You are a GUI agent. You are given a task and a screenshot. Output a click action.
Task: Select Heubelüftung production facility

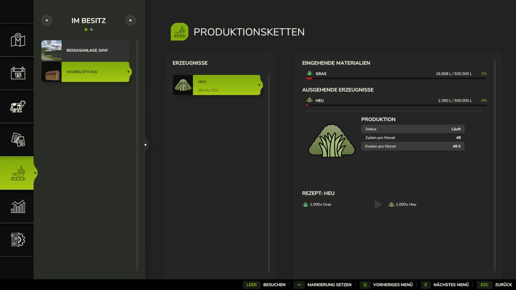(95, 72)
